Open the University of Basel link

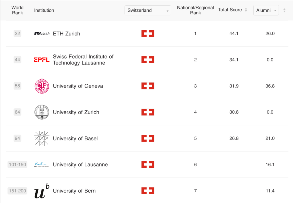click(75, 138)
